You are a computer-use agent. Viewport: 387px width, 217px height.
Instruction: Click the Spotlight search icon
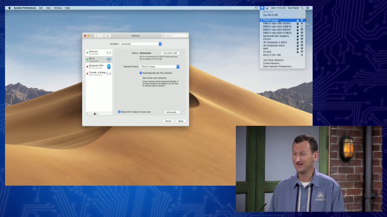pos(302,8)
